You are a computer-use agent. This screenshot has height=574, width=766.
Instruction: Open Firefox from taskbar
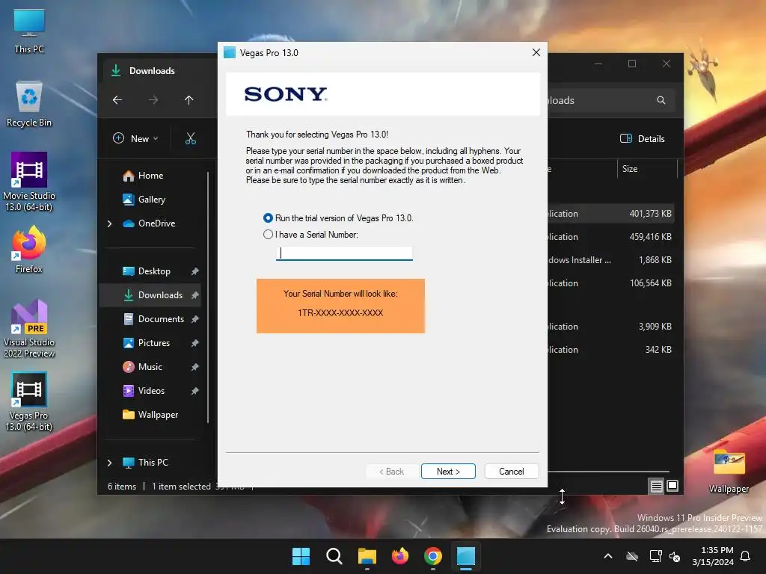click(400, 556)
